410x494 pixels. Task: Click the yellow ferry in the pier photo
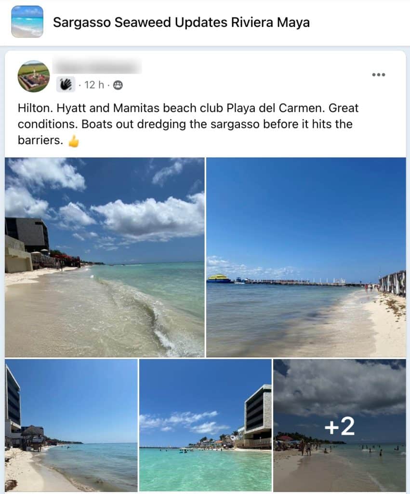(x=219, y=278)
